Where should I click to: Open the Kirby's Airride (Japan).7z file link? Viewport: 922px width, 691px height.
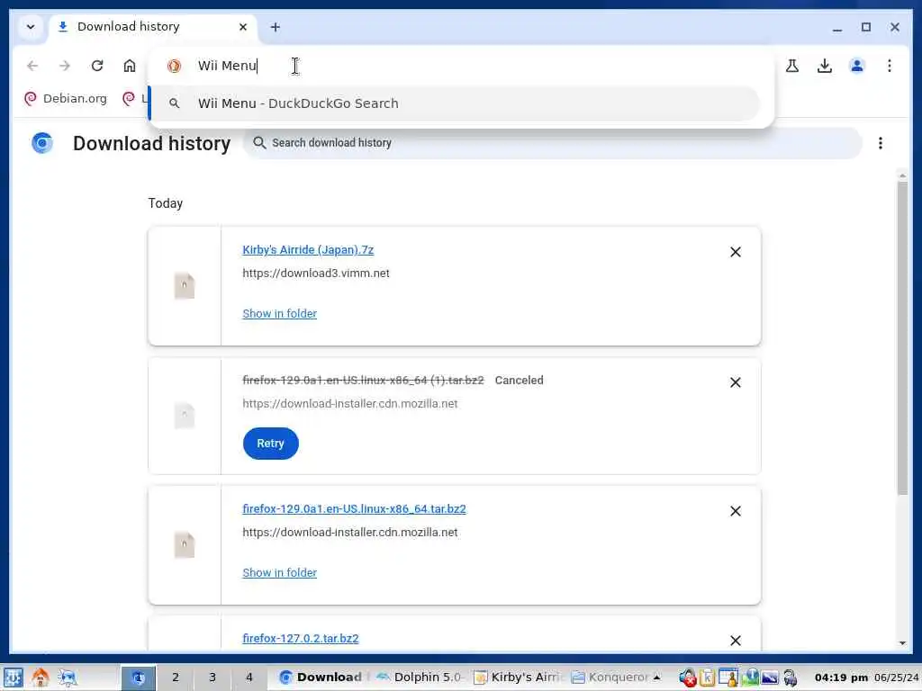click(308, 250)
